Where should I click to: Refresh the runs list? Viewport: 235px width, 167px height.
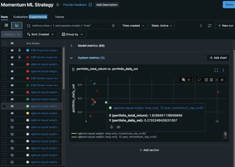(209, 26)
